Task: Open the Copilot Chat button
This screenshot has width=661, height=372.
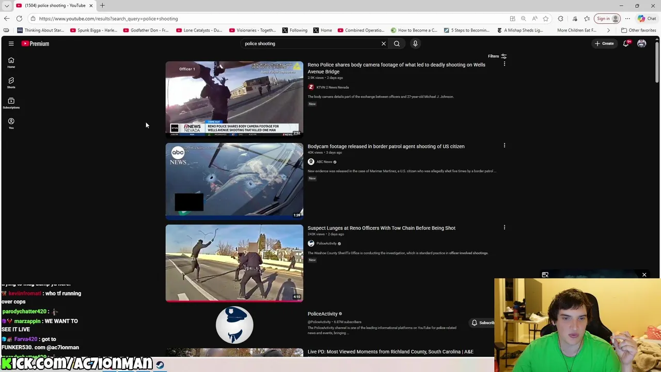Action: [647, 19]
